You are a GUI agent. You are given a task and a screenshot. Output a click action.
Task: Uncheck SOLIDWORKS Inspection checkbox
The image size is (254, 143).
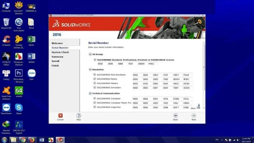point(95,107)
